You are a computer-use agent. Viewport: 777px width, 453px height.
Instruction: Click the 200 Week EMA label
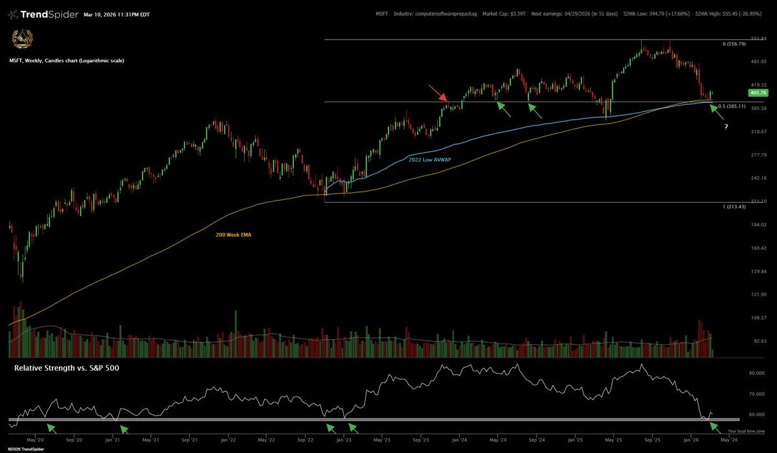[233, 236]
